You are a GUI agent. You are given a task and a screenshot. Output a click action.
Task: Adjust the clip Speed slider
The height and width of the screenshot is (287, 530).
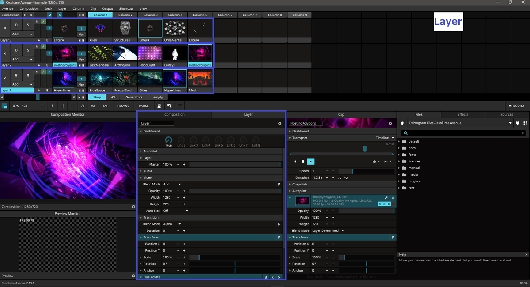click(367, 171)
